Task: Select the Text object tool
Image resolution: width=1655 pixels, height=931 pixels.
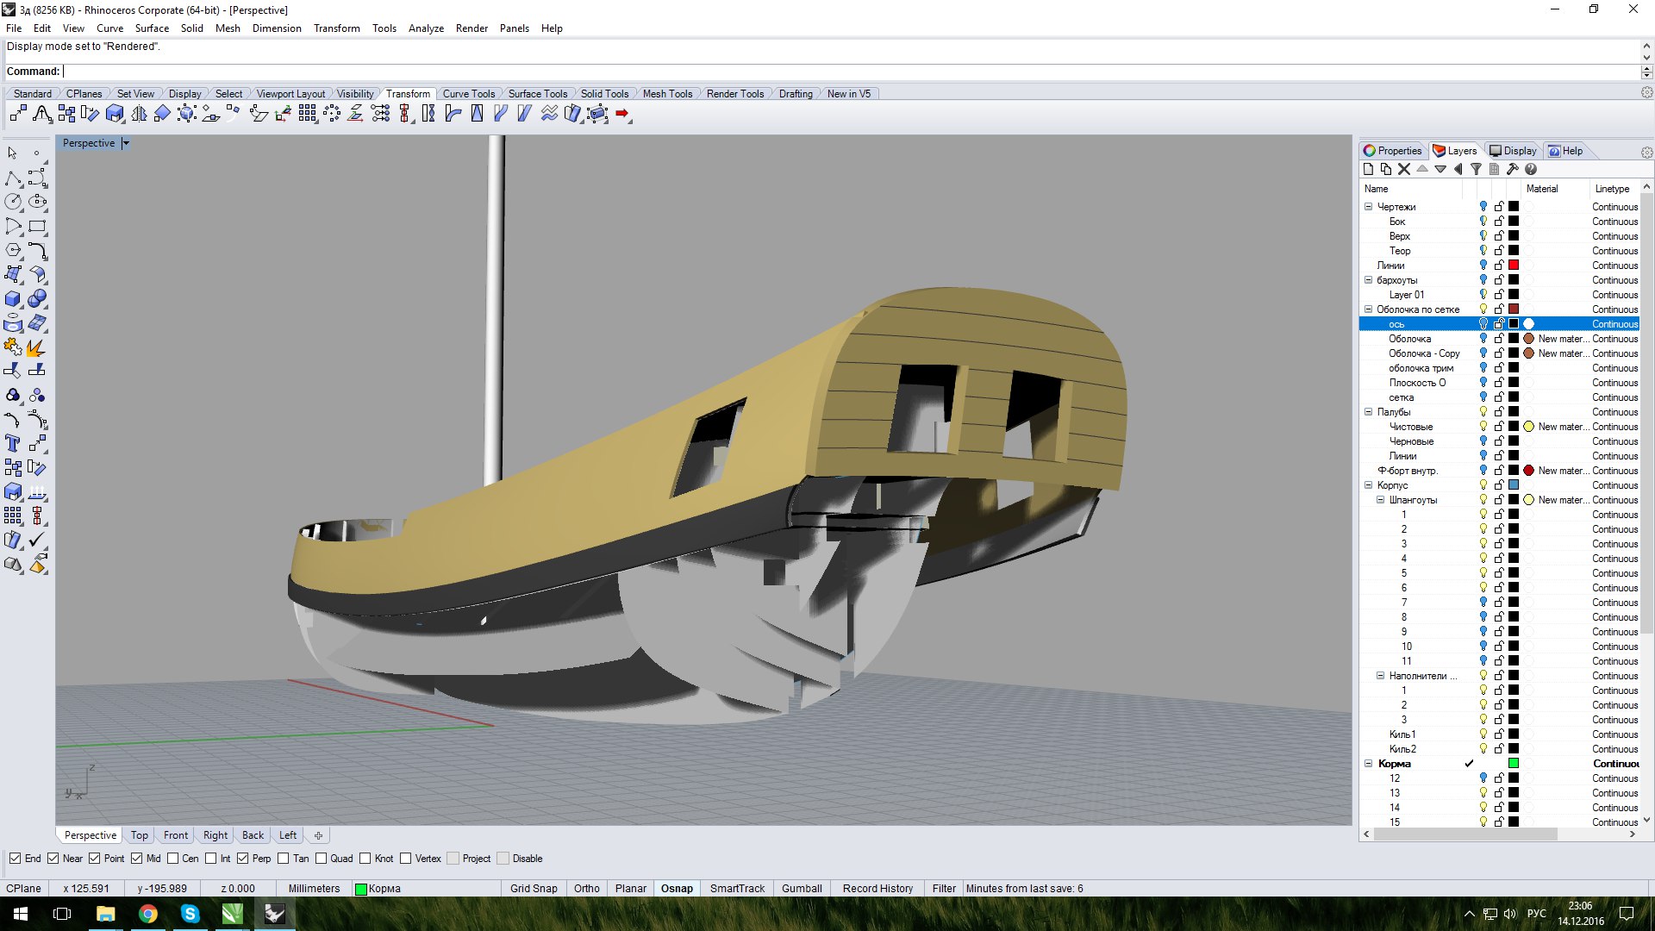Action: coord(13,443)
